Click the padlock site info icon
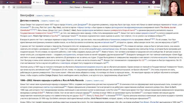Screen dimensions: 184x103 [x=14, y=7]
